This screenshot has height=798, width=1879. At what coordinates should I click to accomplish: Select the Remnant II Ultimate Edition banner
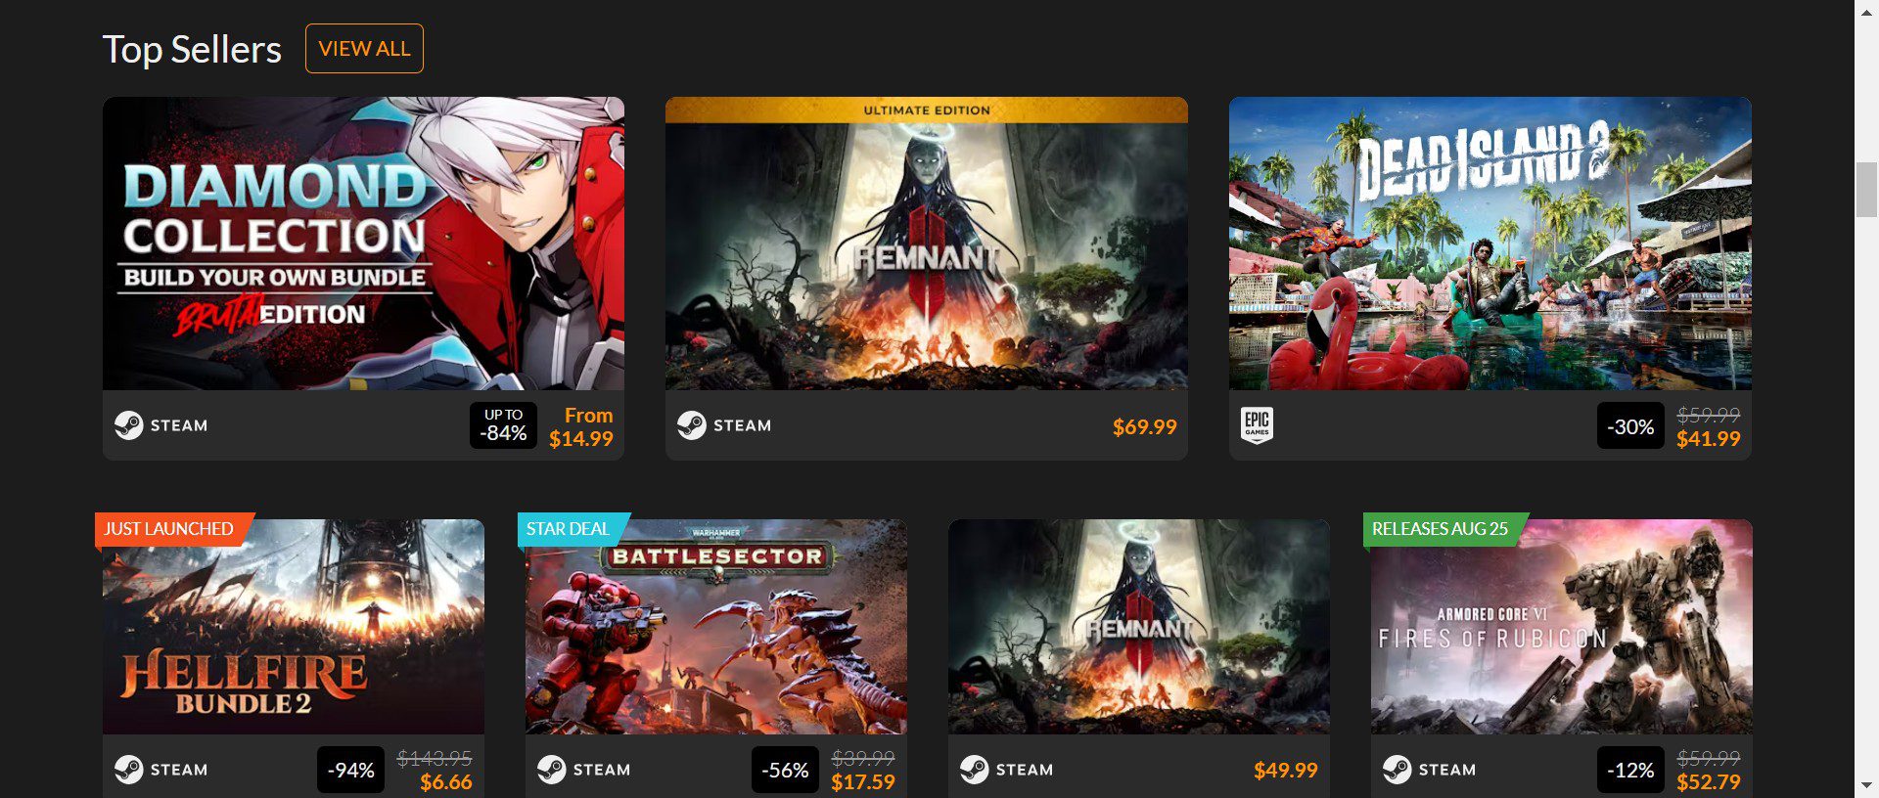926,244
